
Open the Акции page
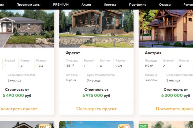pos(86,5)
